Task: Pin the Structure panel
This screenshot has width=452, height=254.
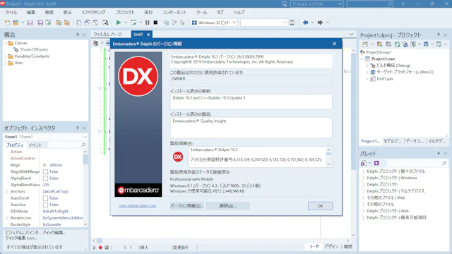Action: point(77,35)
